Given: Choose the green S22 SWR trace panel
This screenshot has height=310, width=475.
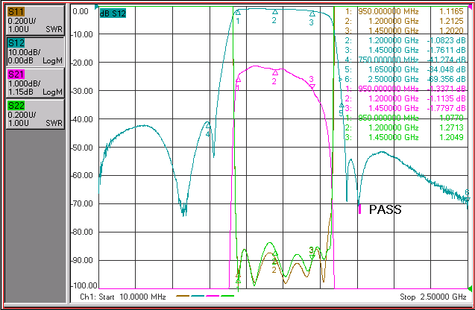Looking at the screenshot, I should [x=35, y=114].
